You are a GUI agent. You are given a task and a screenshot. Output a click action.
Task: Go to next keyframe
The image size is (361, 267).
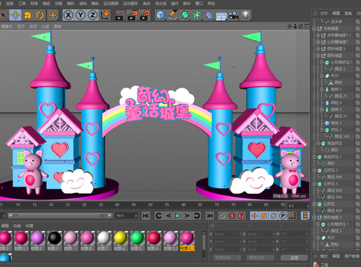pyautogui.click(x=196, y=216)
